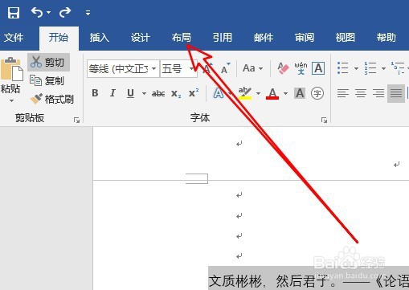Apply yellow text highlight color

[x=245, y=93]
